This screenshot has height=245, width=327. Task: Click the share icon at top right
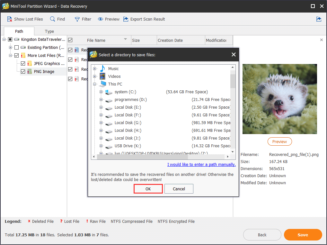(x=319, y=19)
